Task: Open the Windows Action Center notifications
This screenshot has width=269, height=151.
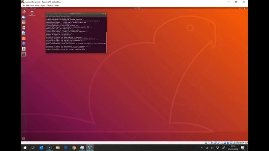Action: (x=243, y=148)
